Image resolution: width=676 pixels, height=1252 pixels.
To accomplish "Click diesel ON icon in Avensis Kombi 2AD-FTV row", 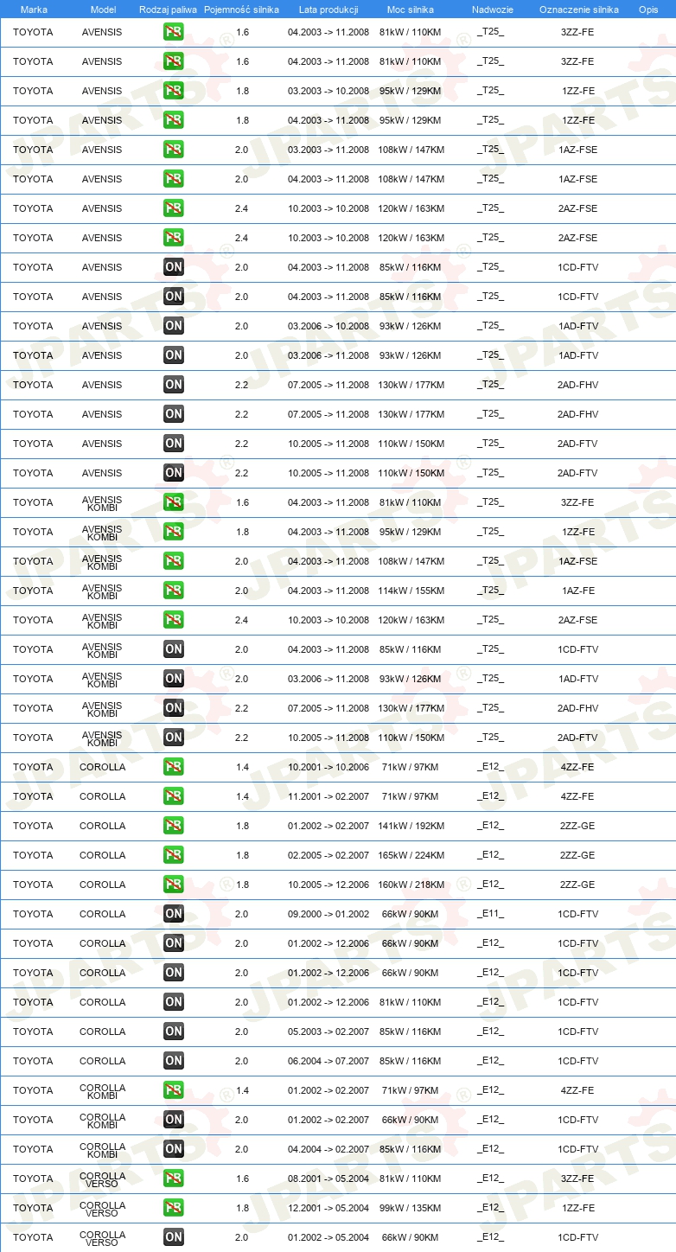I will (x=174, y=738).
